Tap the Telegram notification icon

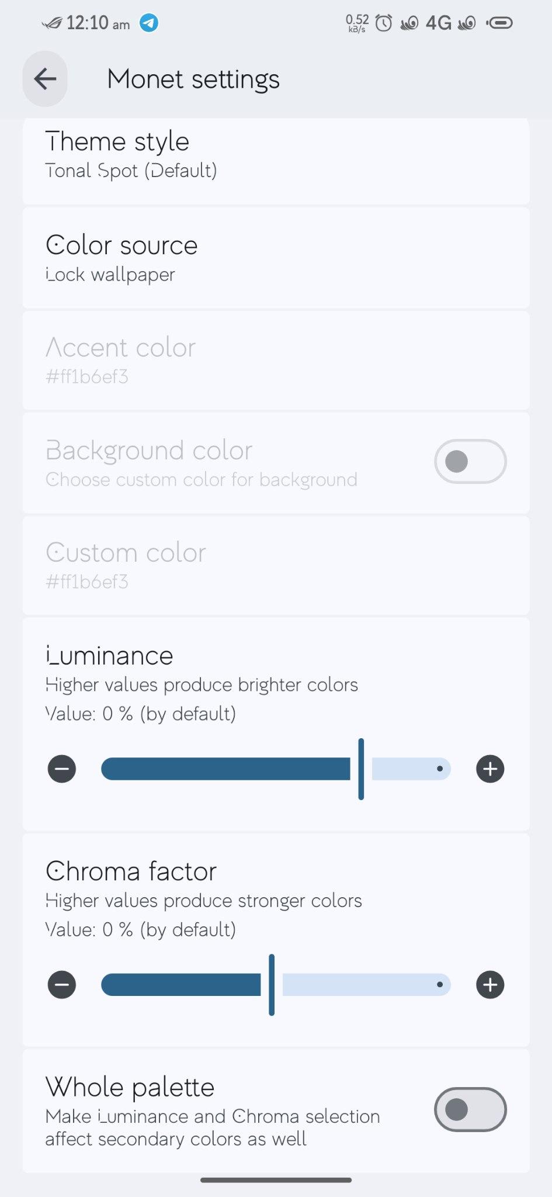click(x=149, y=23)
